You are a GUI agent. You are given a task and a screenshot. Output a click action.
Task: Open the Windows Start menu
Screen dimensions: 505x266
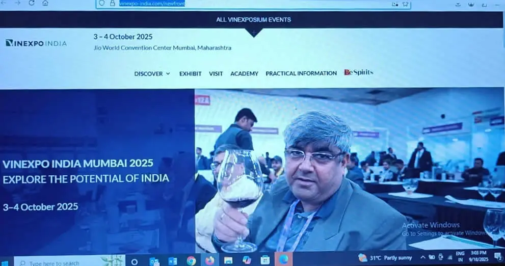pos(5,263)
